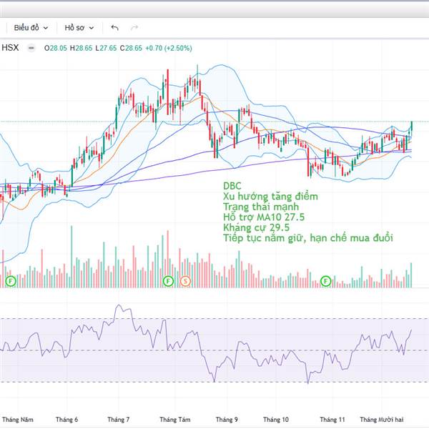Open the Biểu đồ dropdown

[31, 28]
